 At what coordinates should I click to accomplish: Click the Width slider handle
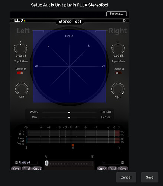coord(69,112)
